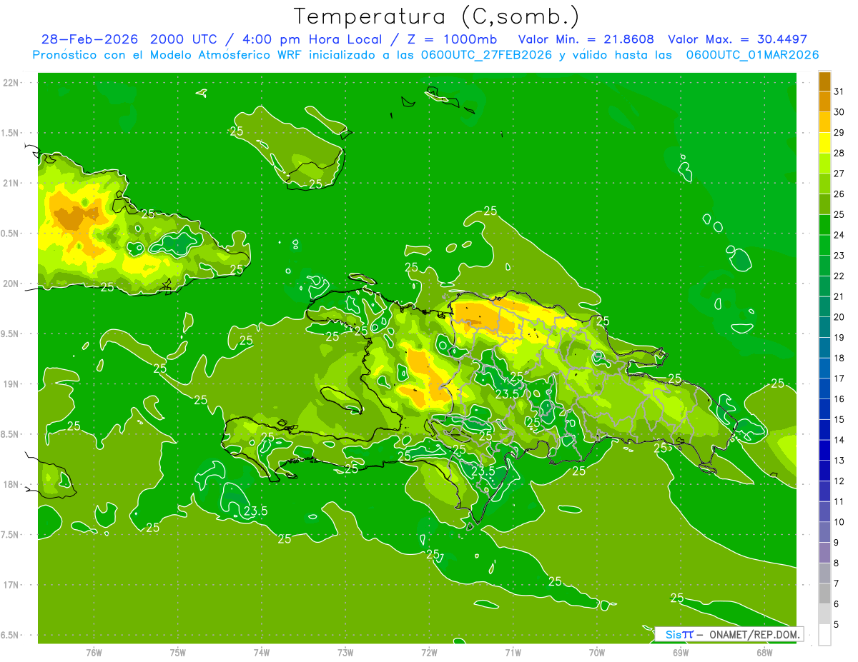The width and height of the screenshot is (858, 662).
Task: Click the color bar label "7"
Action: pos(837,584)
